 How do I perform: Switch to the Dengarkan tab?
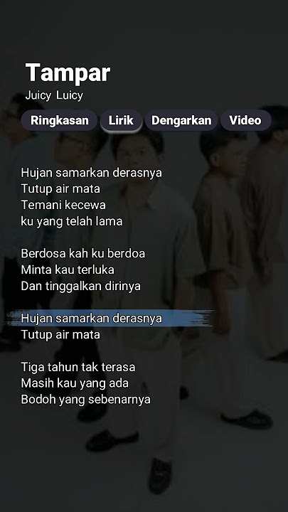tap(181, 120)
